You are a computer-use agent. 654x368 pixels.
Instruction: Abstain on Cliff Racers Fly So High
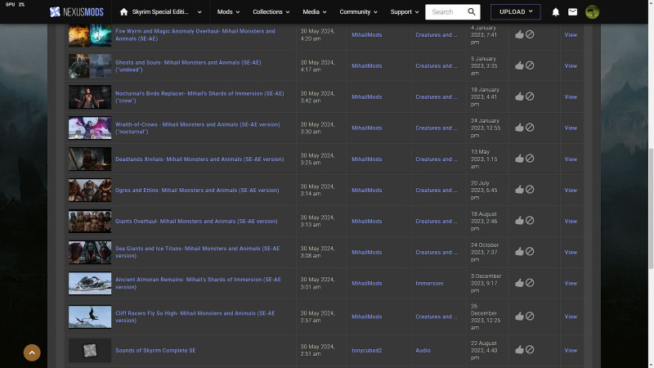click(530, 316)
